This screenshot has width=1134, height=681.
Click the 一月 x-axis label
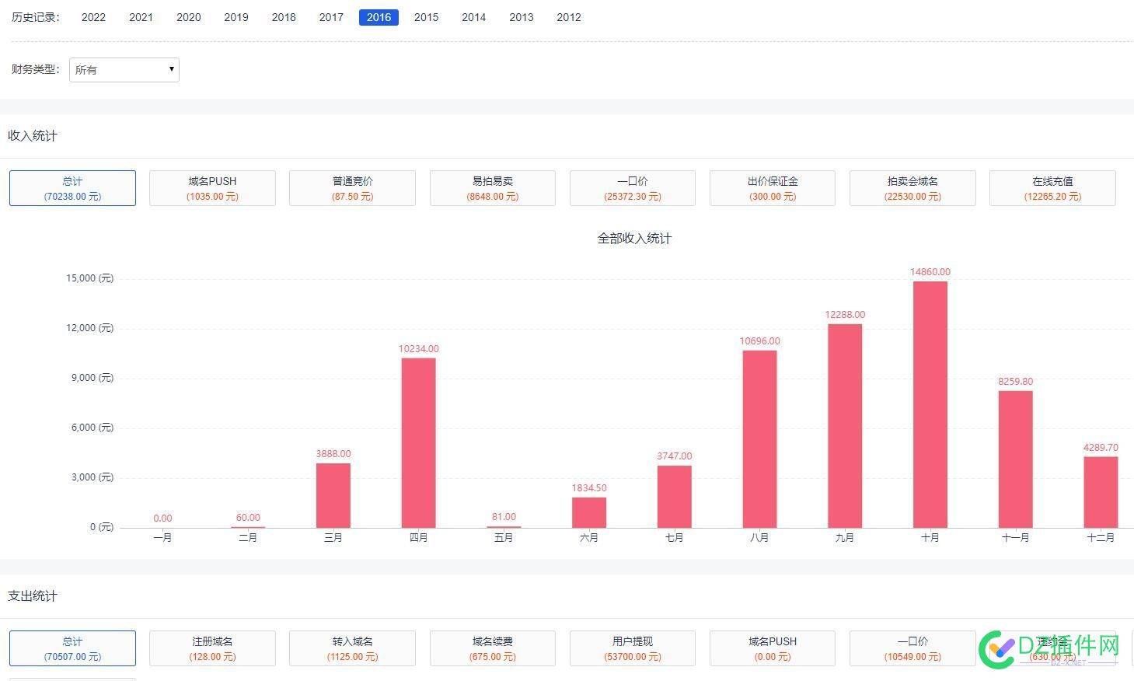(162, 538)
